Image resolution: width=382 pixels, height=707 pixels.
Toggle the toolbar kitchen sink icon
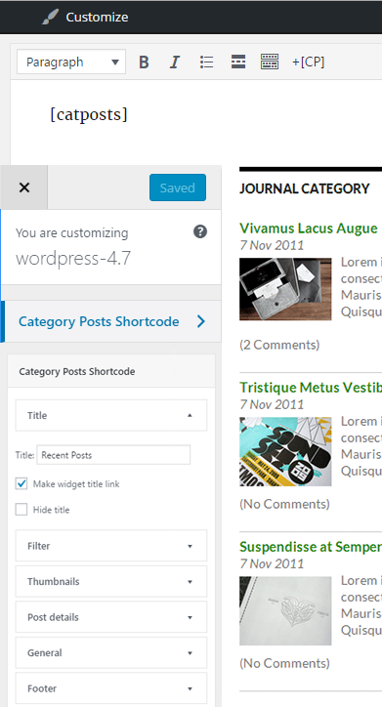point(270,62)
